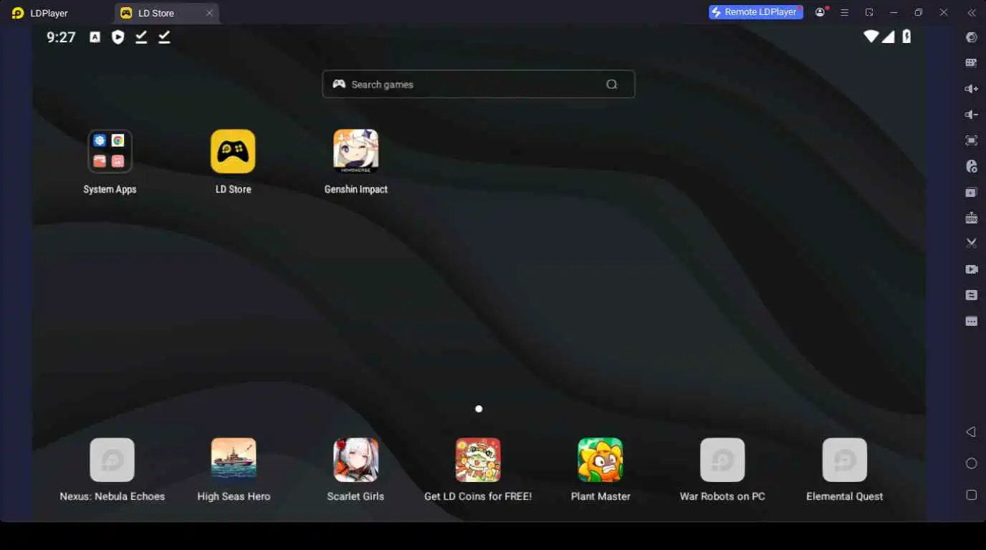
Task: Click the battery charging icon in the status bar
Action: point(906,37)
